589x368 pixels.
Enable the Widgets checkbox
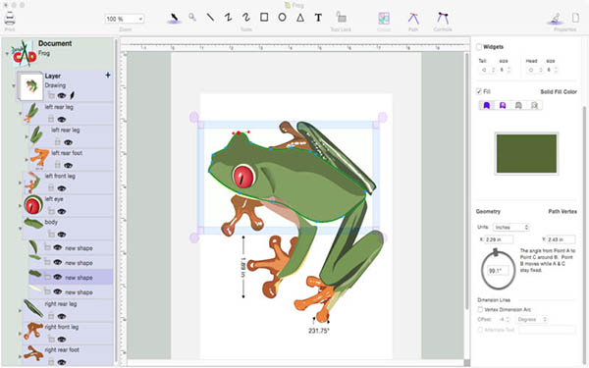coord(479,47)
